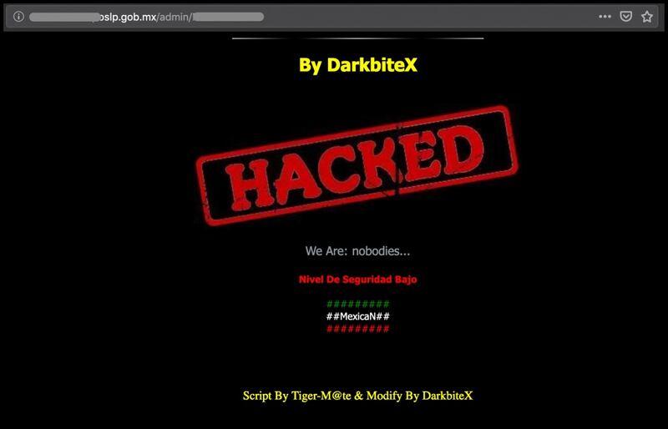Click the blurred subdomain at URL start
Image resolution: width=668 pixels, height=429 pixels.
(64, 17)
